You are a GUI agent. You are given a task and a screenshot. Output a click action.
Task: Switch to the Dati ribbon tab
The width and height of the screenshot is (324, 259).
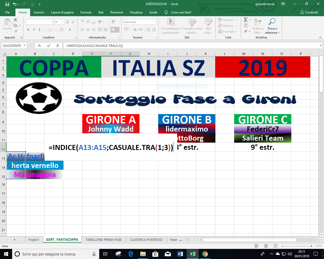[x=101, y=12]
